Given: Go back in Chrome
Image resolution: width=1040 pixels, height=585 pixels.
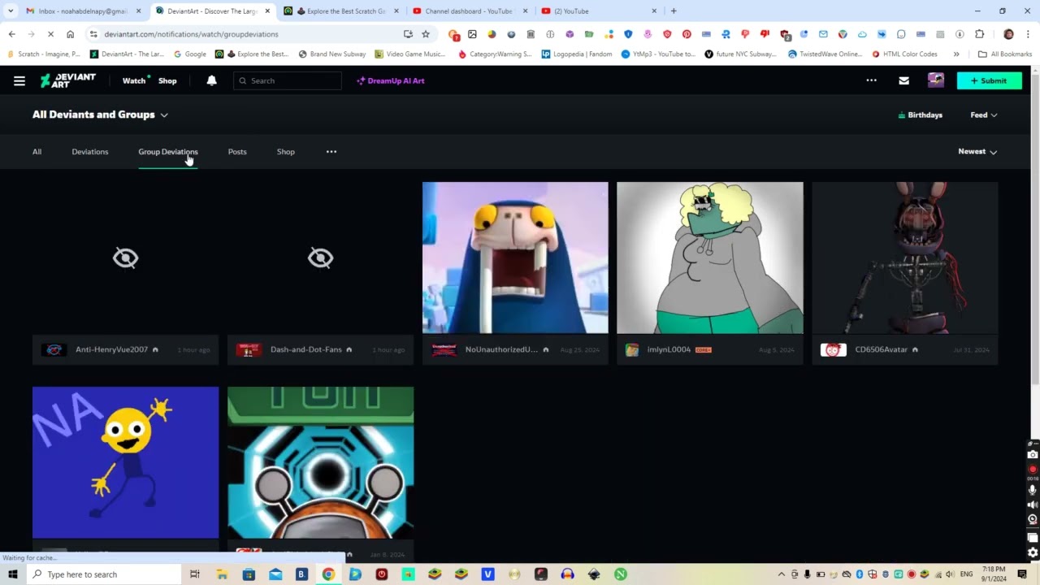Looking at the screenshot, I should [11, 34].
